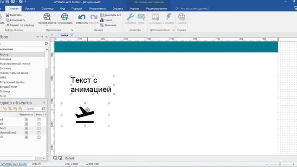Open Events (События) lightning icon
The image size is (297, 167).
click(x=168, y=17)
